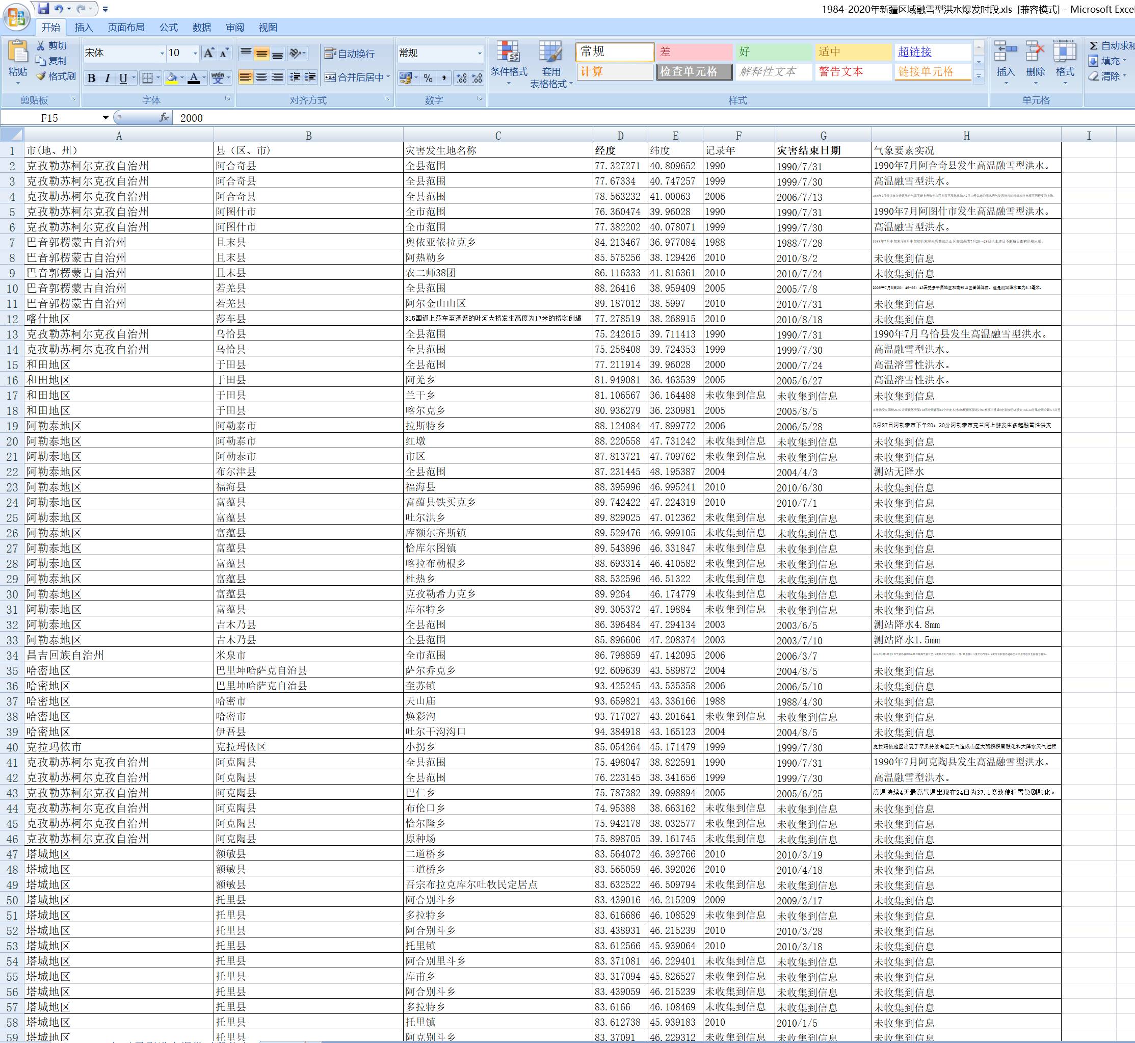Click the Percent Style icon

pos(428,78)
